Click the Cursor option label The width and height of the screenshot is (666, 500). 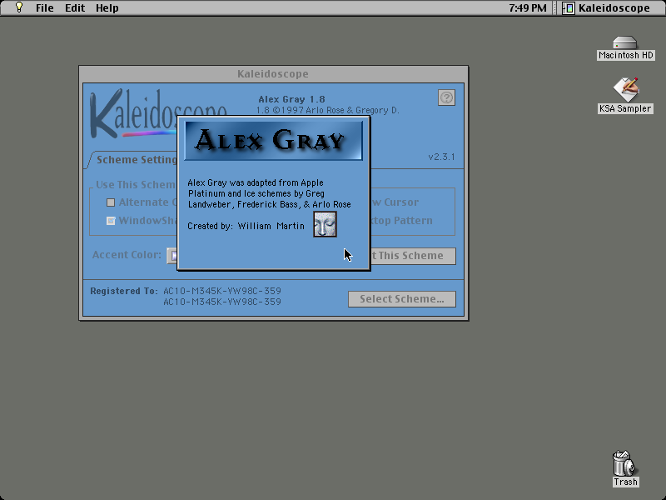coord(401,202)
